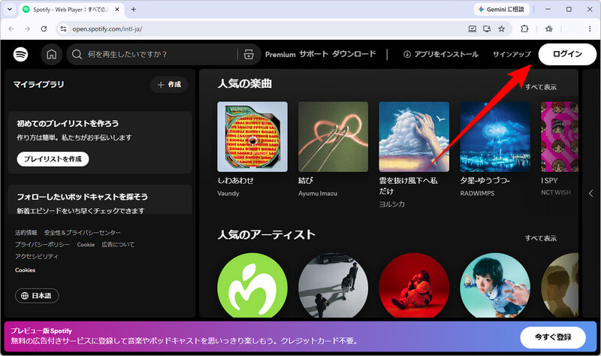Click the ログイン button
Viewport: 601px width, 356px height.
click(x=567, y=54)
